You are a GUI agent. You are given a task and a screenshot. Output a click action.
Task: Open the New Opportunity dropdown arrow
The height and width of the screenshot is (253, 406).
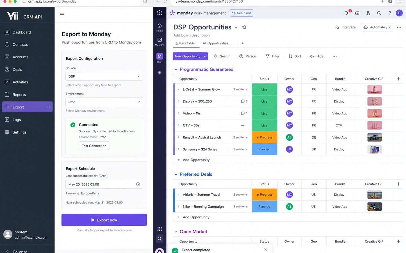coord(205,56)
